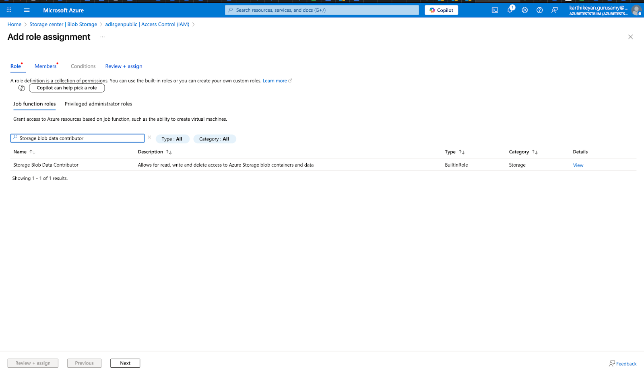View details of Storage Blob Data Contributor
The height and width of the screenshot is (375, 644).
tap(578, 165)
